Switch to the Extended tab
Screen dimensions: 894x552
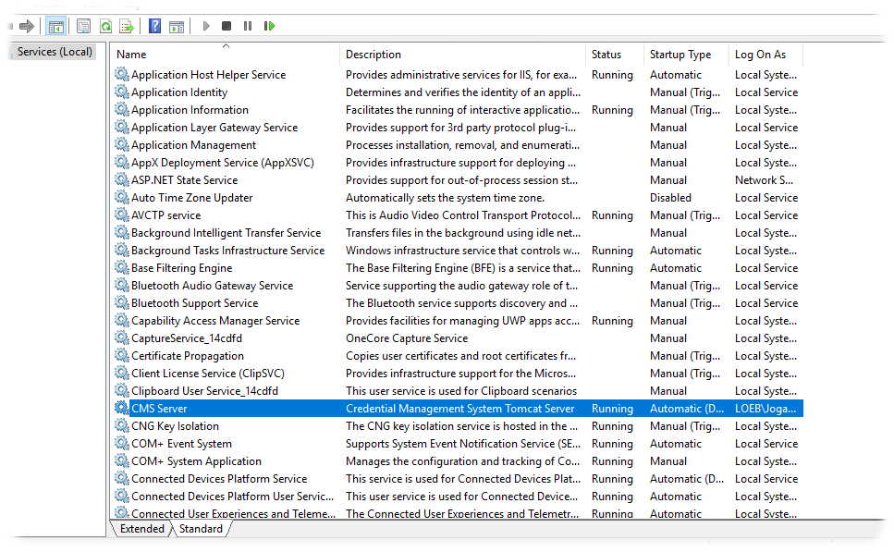point(141,529)
